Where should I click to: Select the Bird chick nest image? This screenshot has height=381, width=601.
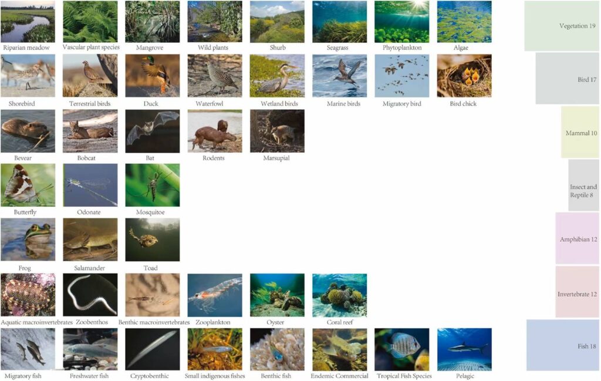click(x=464, y=76)
